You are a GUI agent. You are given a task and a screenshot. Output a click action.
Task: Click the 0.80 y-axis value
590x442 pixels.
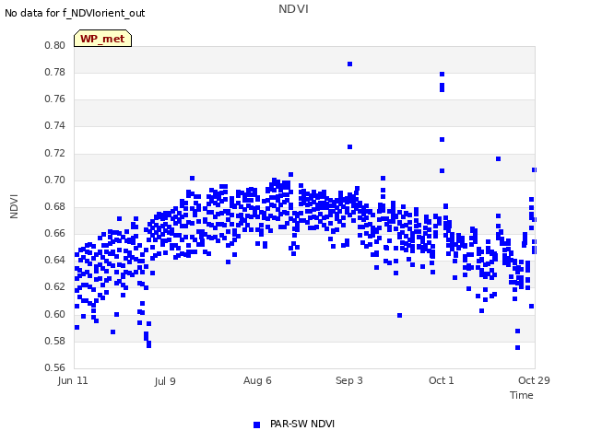55,45
